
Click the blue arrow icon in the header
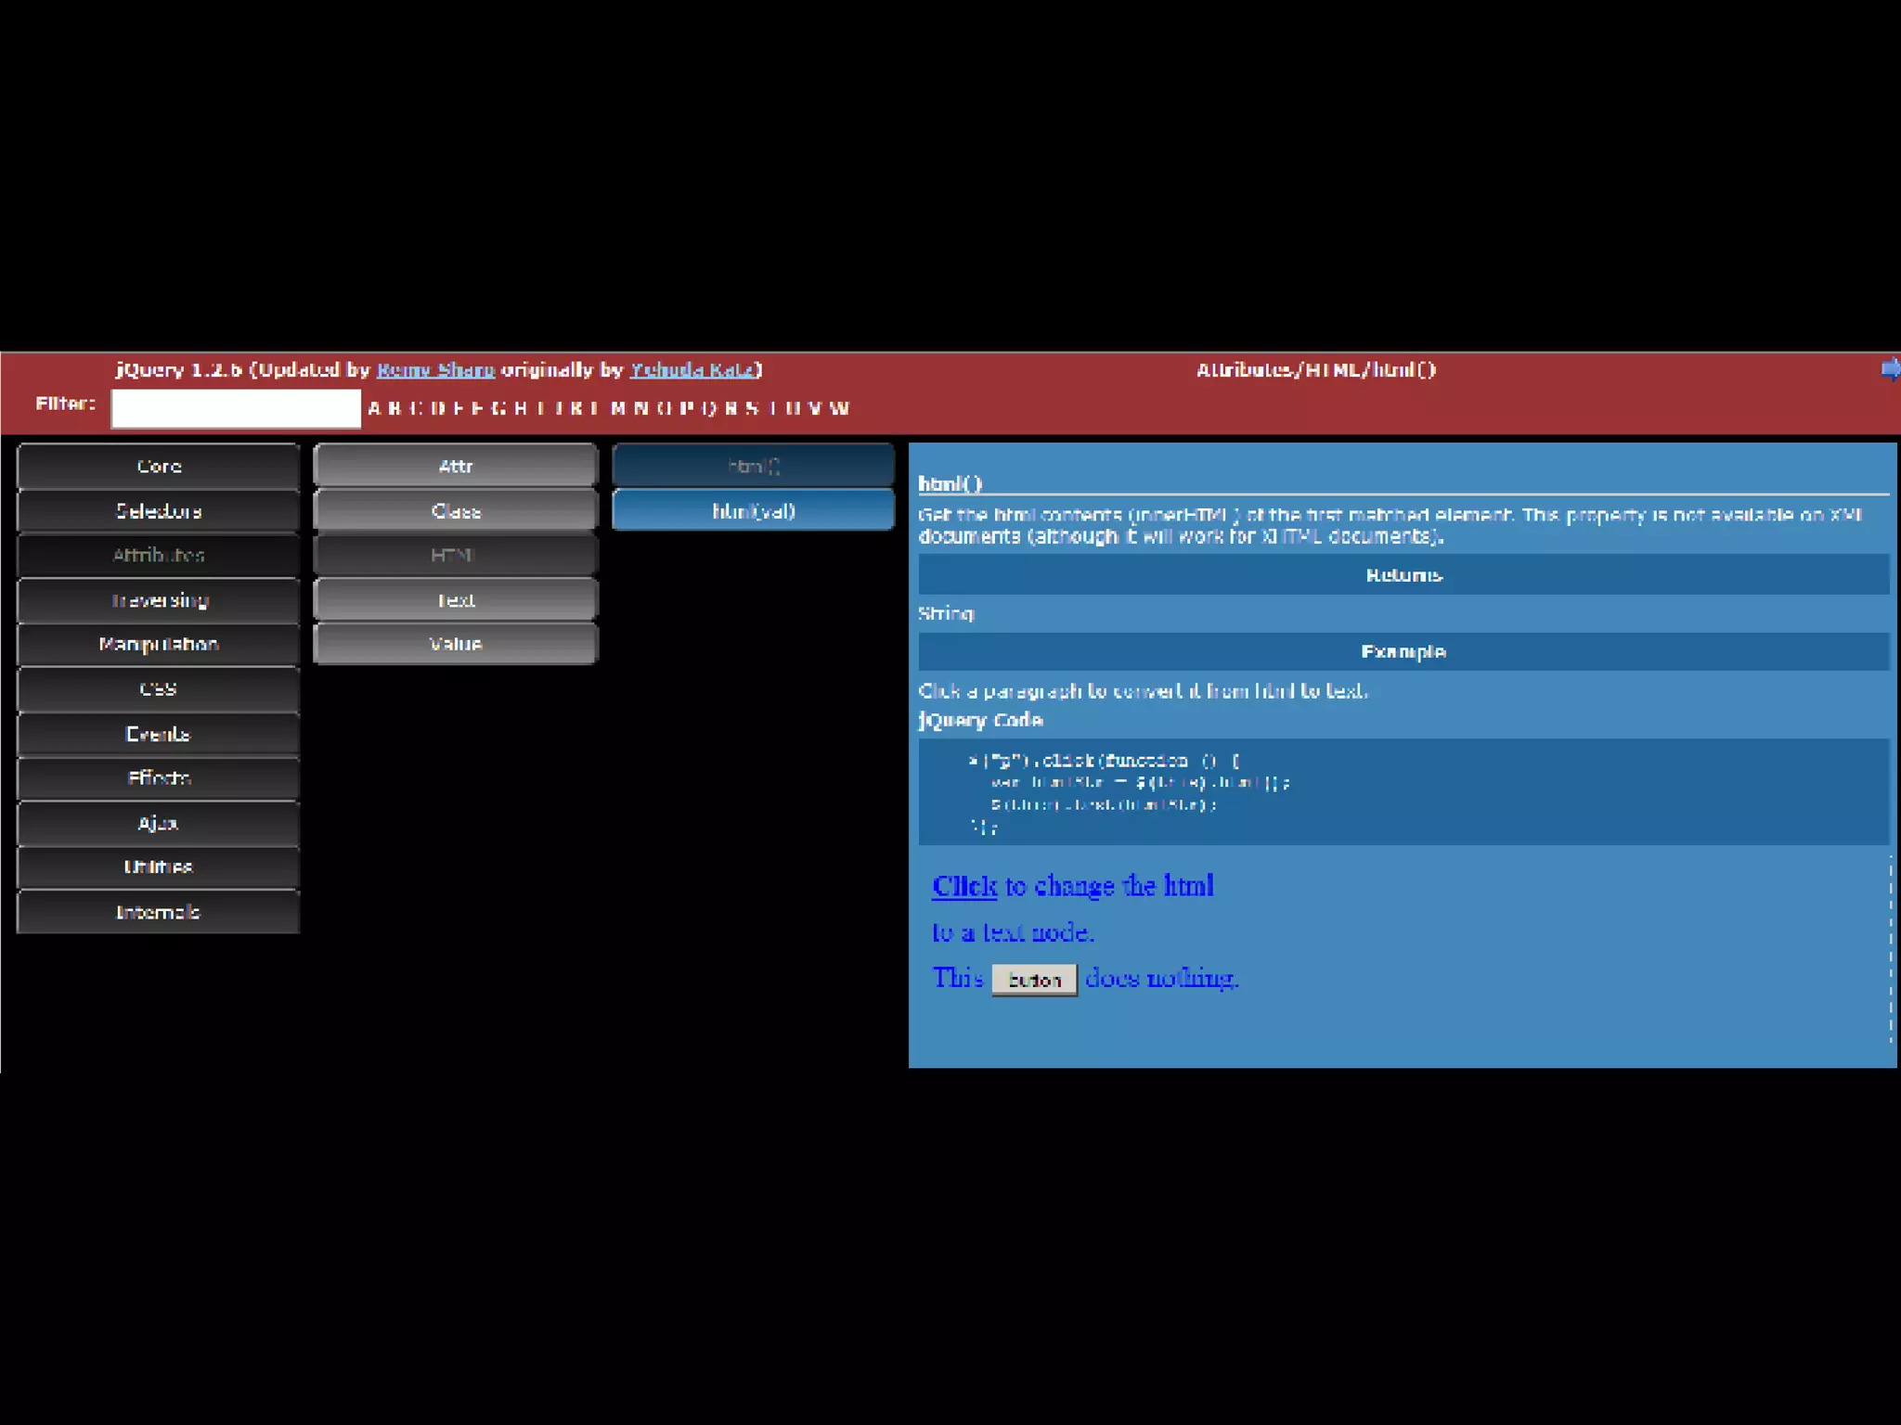(x=1890, y=369)
